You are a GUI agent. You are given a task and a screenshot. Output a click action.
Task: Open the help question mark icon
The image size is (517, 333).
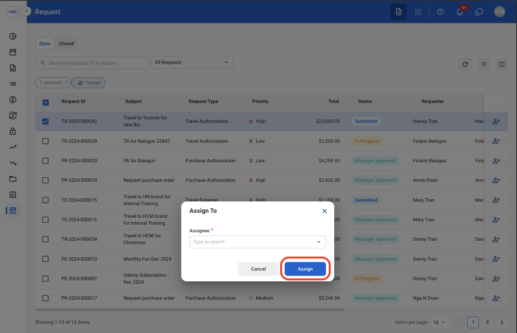pyautogui.click(x=440, y=12)
